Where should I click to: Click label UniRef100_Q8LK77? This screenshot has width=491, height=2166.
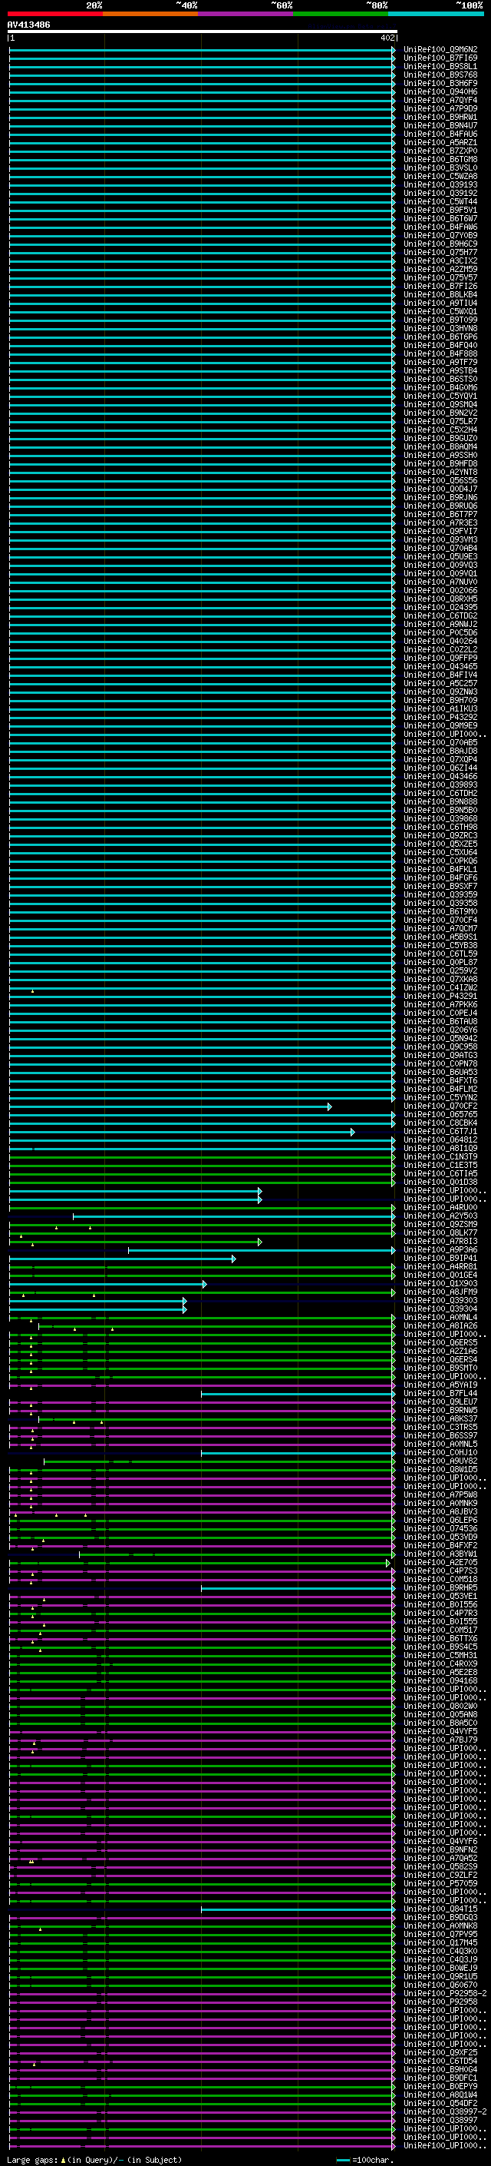(x=440, y=1233)
